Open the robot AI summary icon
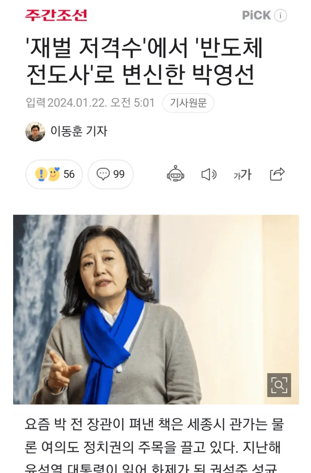Screen dimensions: 311x473 175,174
